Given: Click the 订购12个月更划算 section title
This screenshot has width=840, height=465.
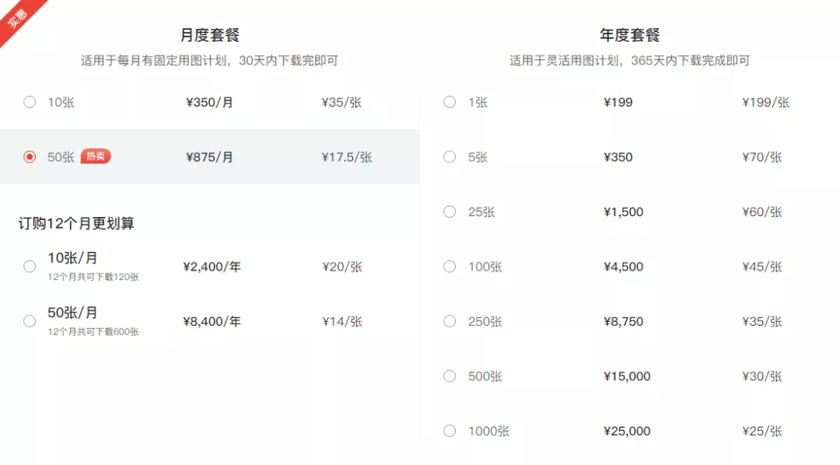Looking at the screenshot, I should (76, 223).
